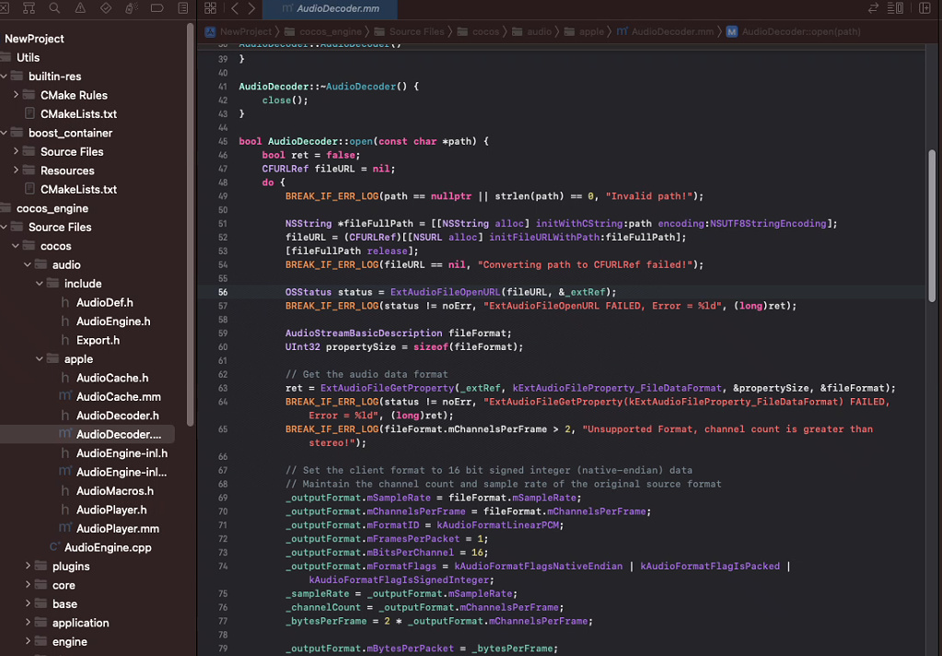Toggle code review with the arrows icon
Screen dimensions: 942x656
pos(873,8)
